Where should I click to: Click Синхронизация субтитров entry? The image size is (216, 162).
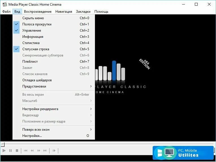[x=54, y=55]
